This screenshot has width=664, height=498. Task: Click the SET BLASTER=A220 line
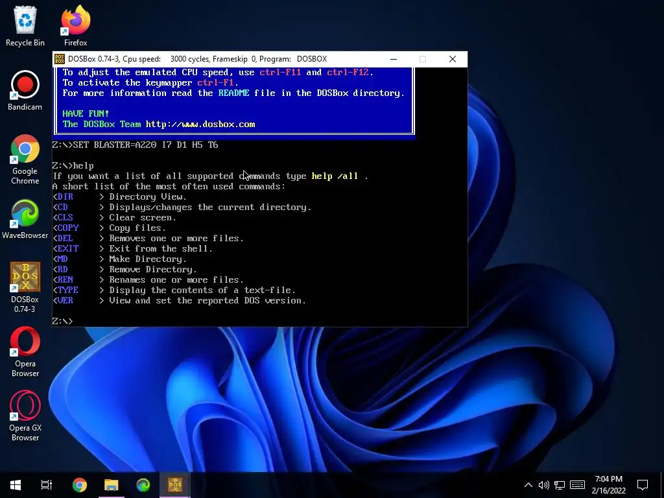tap(135, 145)
